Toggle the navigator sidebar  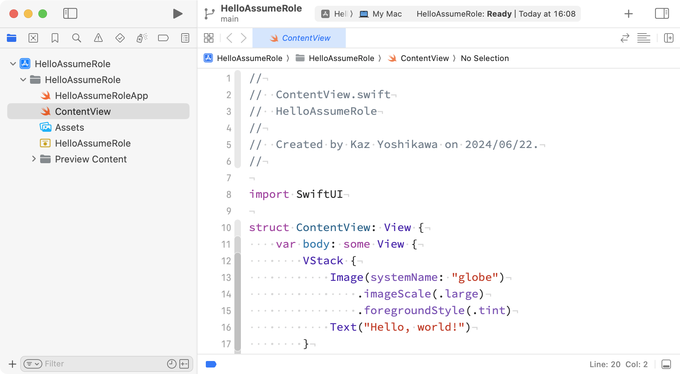click(70, 14)
